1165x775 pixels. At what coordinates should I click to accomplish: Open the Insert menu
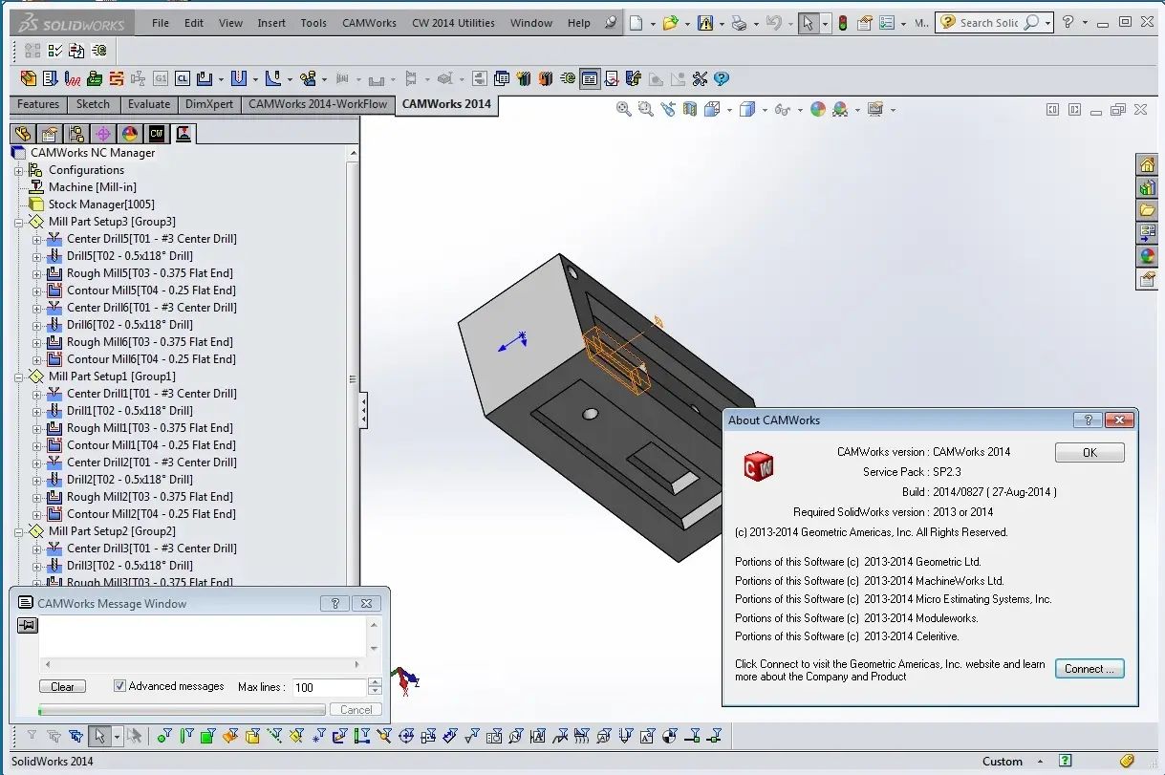(271, 23)
